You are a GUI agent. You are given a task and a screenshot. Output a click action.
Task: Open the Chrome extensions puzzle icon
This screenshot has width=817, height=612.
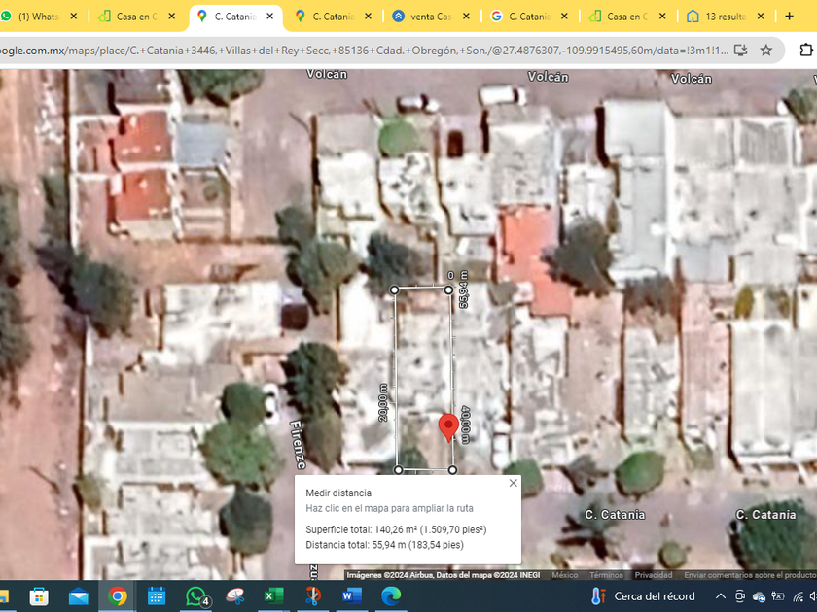805,50
